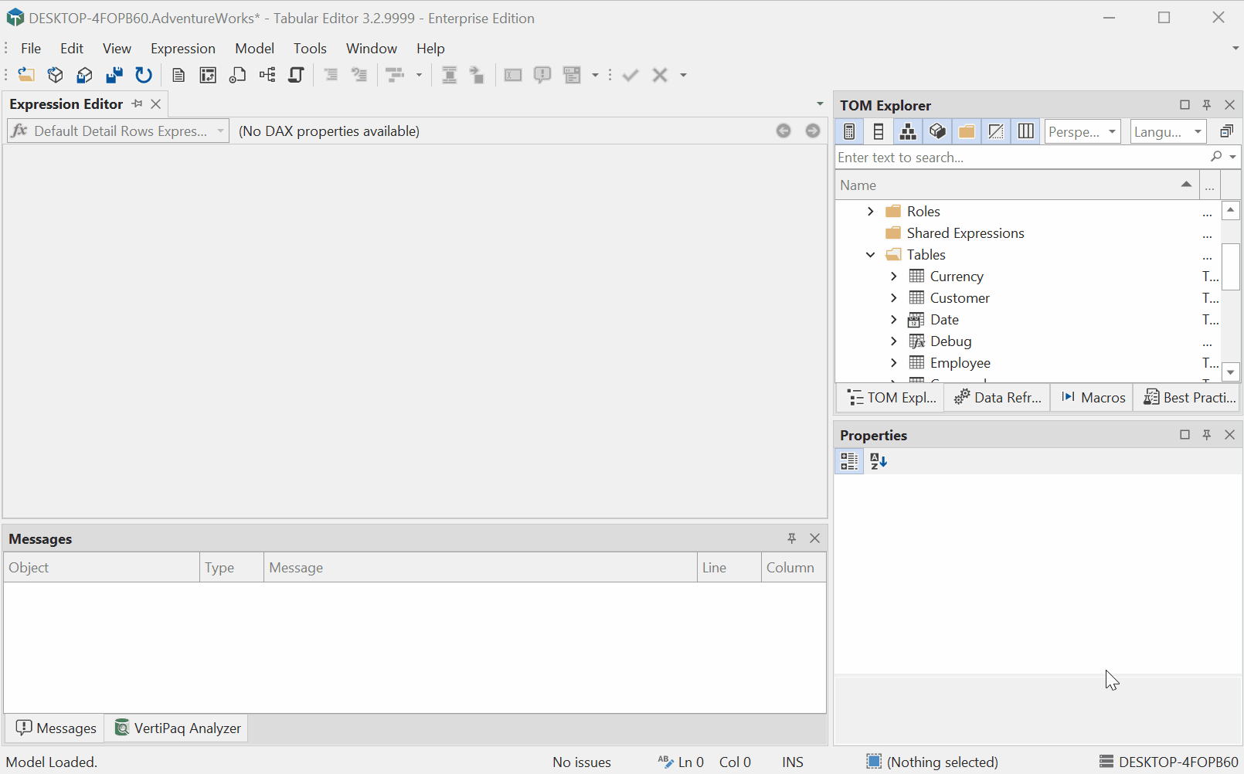Click the New Pivot Grid icon
This screenshot has width=1244, height=774.
(x=208, y=75)
